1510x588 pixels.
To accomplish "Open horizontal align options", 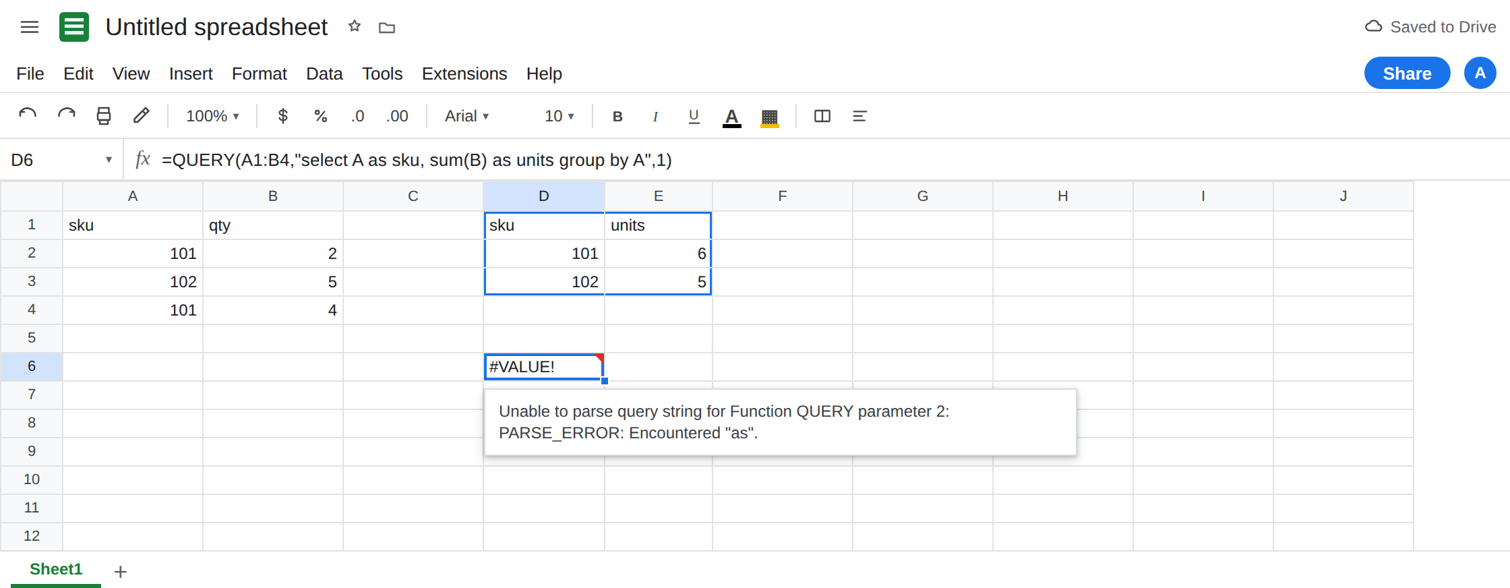I will point(859,116).
